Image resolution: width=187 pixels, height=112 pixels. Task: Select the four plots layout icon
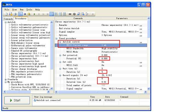(65, 14)
